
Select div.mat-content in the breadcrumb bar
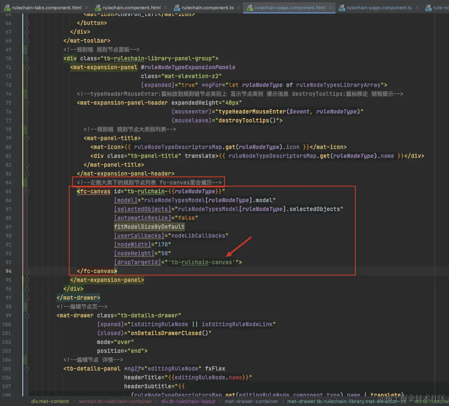[50, 401]
